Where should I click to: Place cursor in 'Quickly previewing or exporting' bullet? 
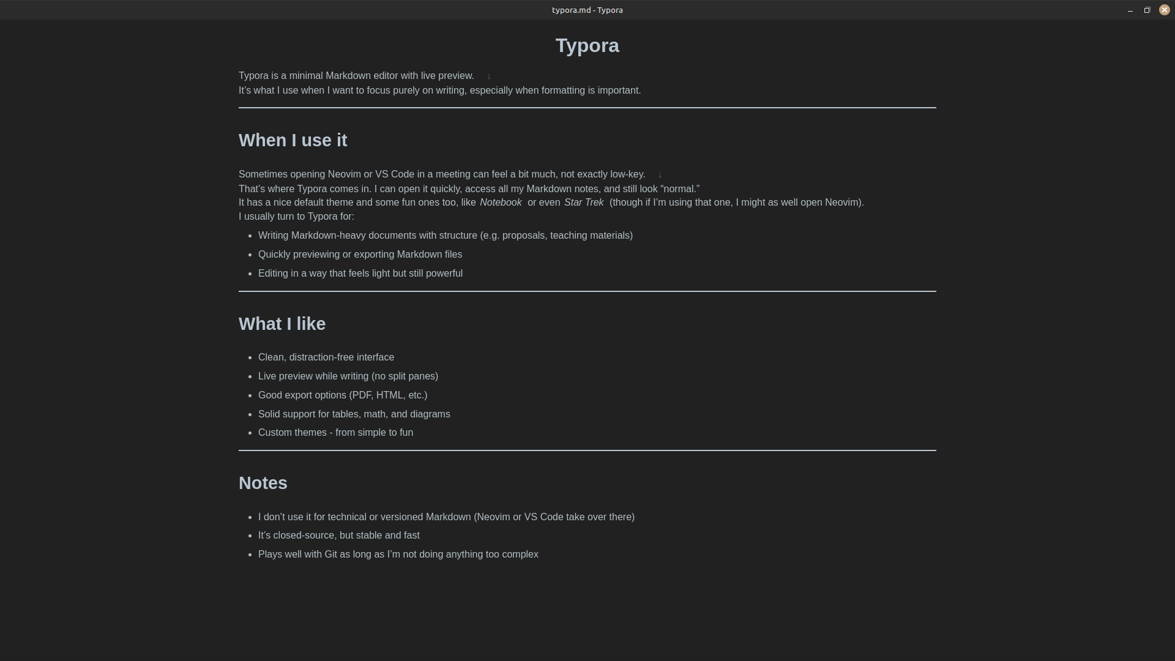click(360, 255)
